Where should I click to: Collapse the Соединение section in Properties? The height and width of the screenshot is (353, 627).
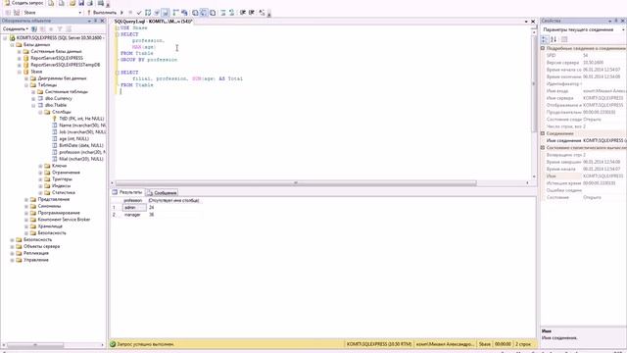click(x=543, y=133)
